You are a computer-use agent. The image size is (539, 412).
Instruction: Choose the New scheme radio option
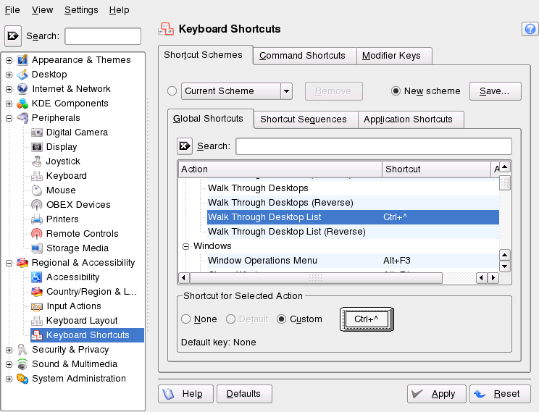pyautogui.click(x=396, y=91)
